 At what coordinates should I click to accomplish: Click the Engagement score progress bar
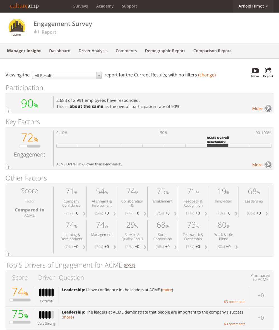click(x=30, y=146)
